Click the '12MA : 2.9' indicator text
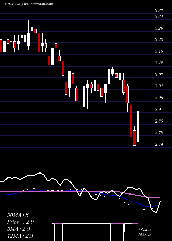 tap(20, 236)
